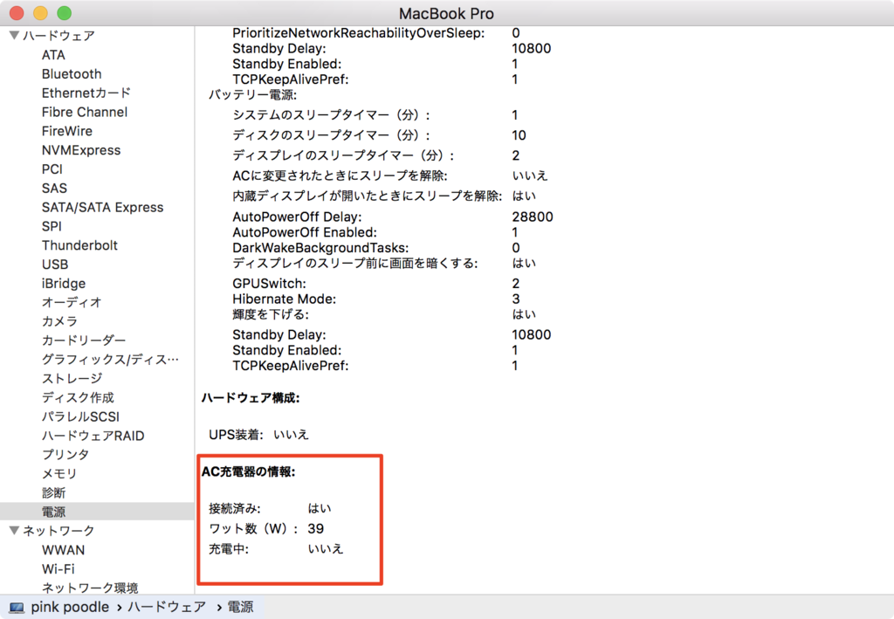
Task: Select Bluetooth in the sidebar
Action: coord(72,74)
